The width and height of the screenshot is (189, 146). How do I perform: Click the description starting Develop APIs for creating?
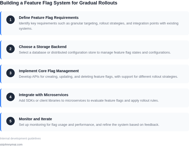(98, 77)
